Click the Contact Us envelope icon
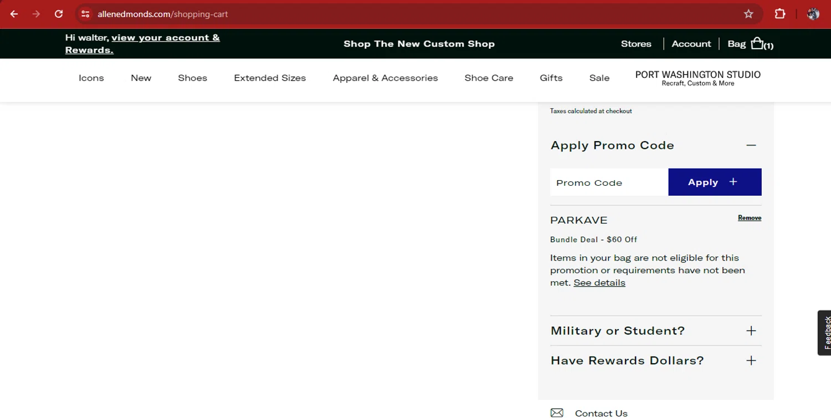 (x=557, y=412)
